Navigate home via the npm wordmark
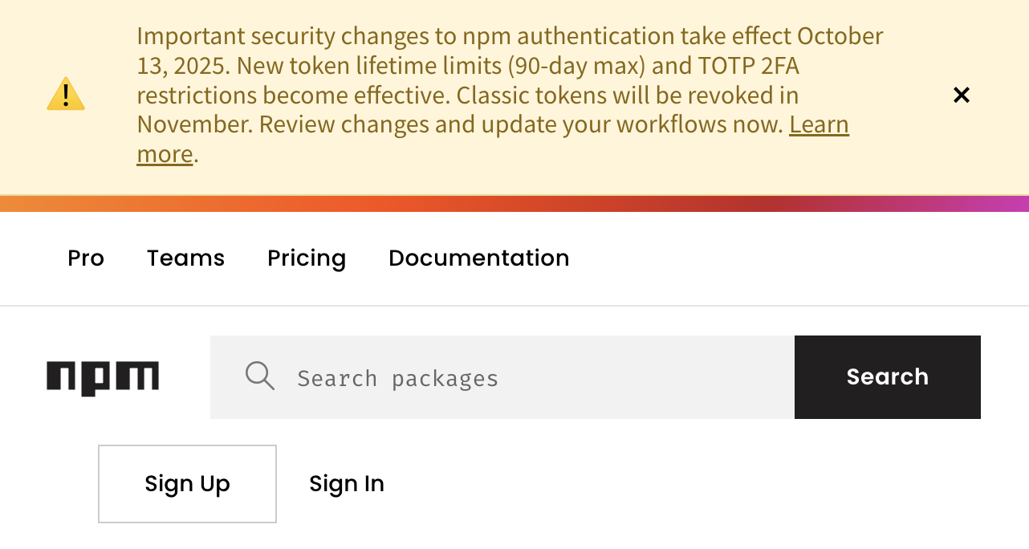Image resolution: width=1029 pixels, height=549 pixels. (102, 376)
